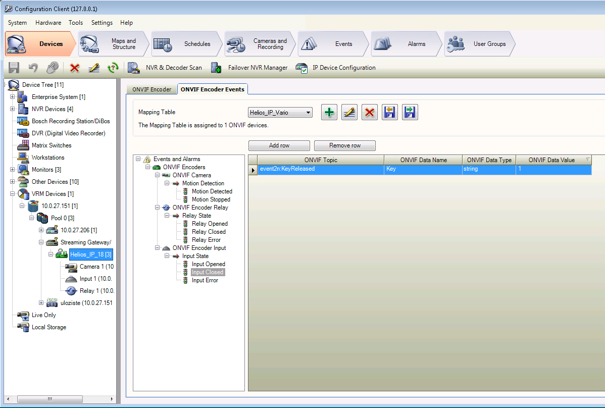605x408 pixels.
Task: Launch Failover NVR Manager
Action: click(249, 68)
